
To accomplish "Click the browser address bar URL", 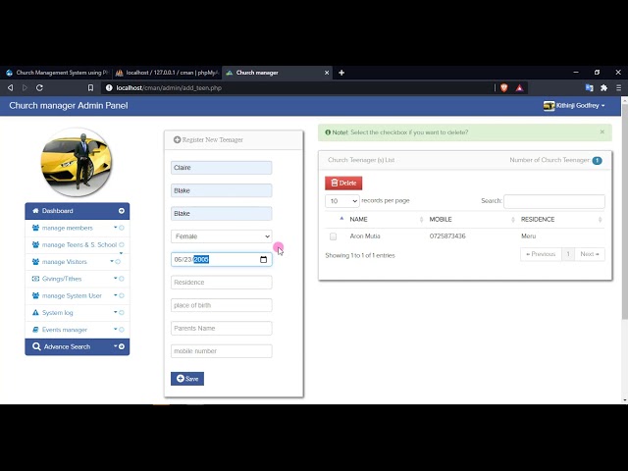I will click(x=169, y=87).
